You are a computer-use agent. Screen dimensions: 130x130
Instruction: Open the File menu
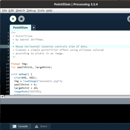(x=5, y=11)
